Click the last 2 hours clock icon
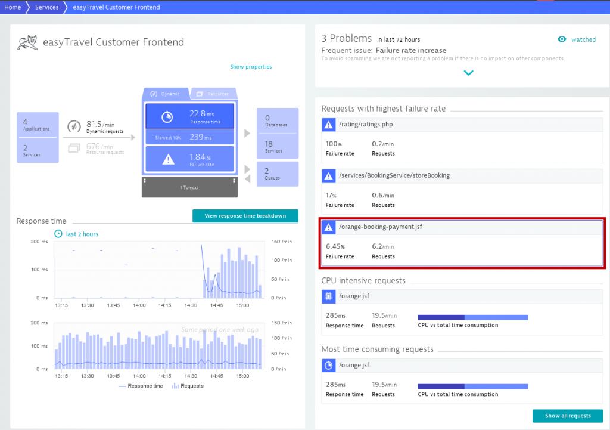The width and height of the screenshot is (610, 430). pos(58,234)
